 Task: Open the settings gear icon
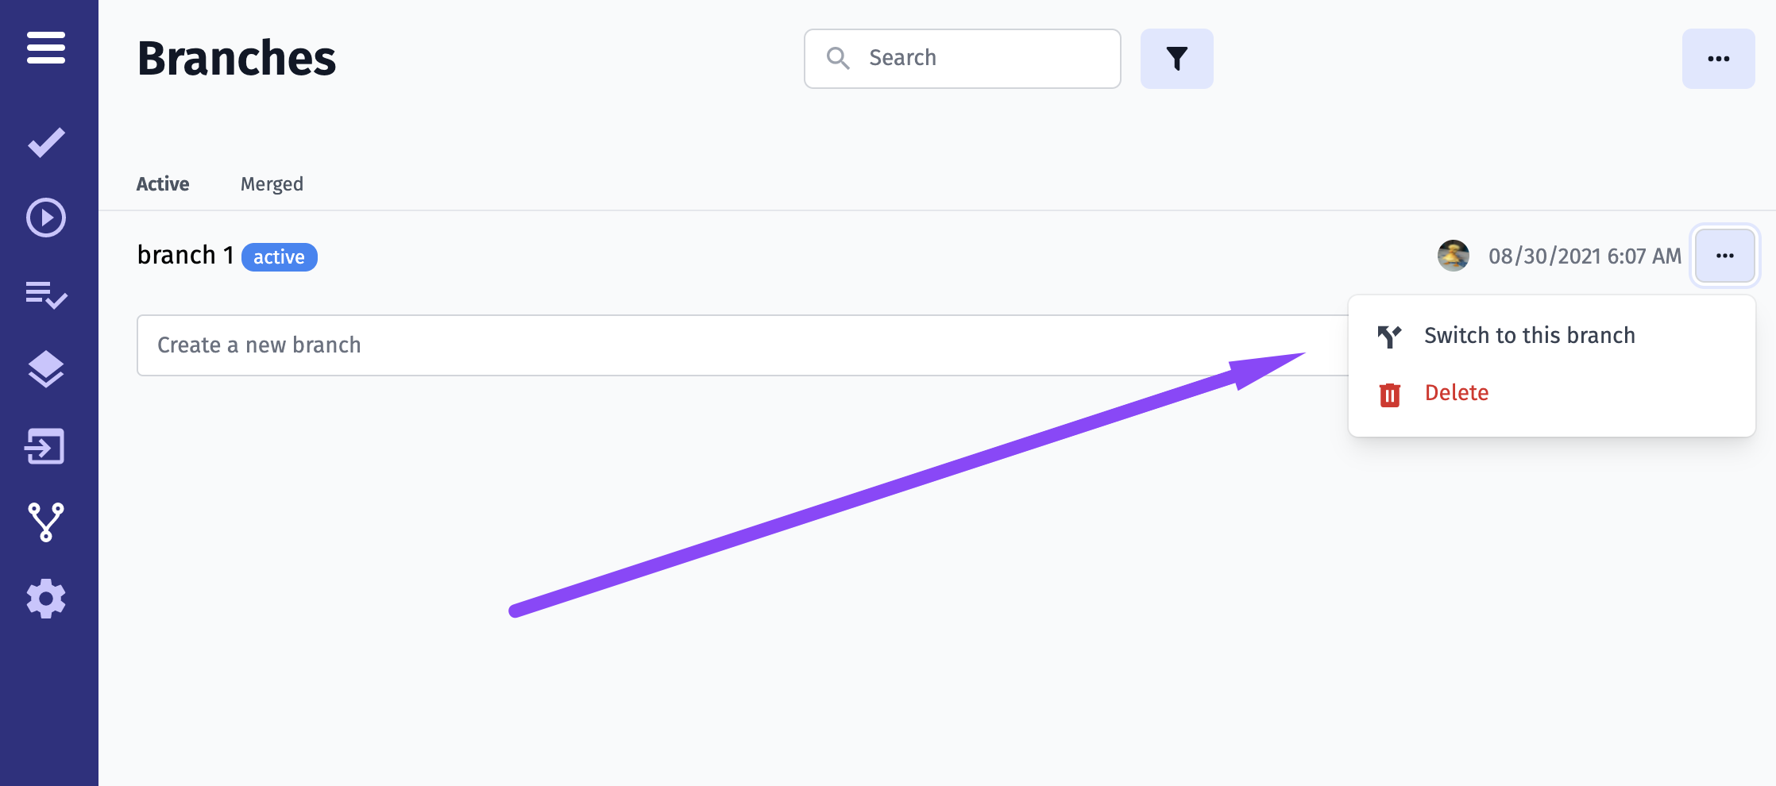tap(46, 599)
